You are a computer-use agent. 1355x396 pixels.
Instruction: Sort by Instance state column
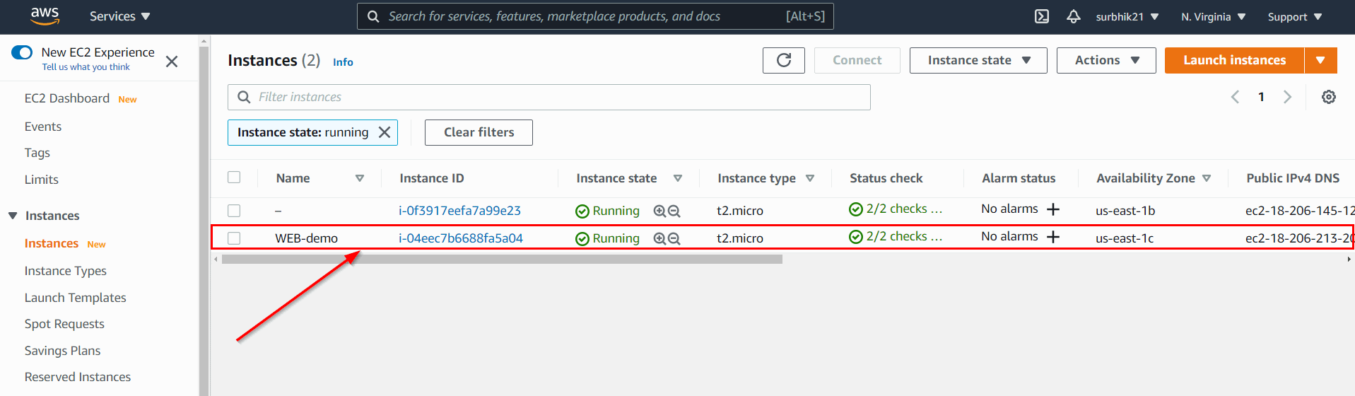click(x=677, y=178)
